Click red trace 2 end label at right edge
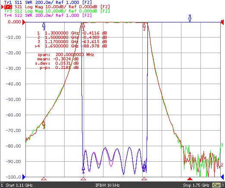Viewport: 225px width, 188px height. coord(222,165)
